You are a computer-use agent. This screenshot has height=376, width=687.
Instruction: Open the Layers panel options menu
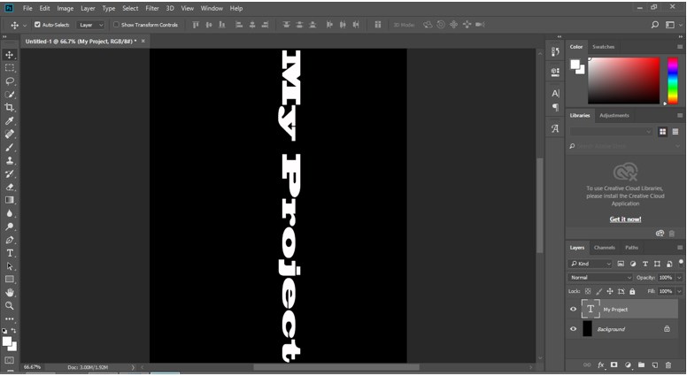[680, 248]
